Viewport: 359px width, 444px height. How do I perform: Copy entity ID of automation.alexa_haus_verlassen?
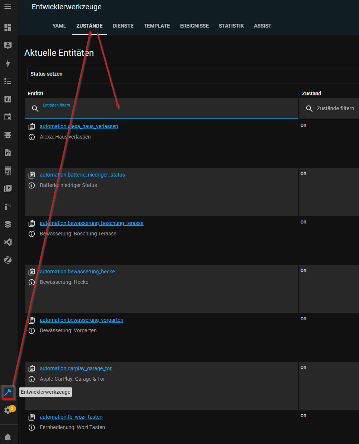pyautogui.click(x=32, y=127)
